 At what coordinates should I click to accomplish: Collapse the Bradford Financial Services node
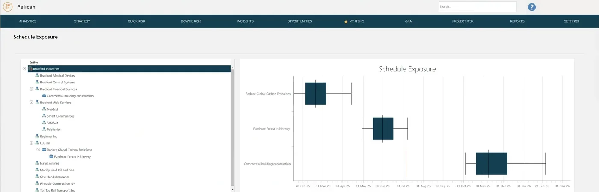tap(31, 89)
